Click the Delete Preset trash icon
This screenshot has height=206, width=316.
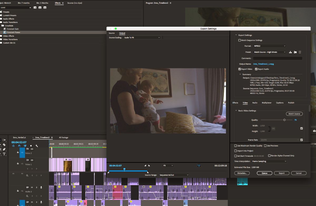(x=300, y=52)
